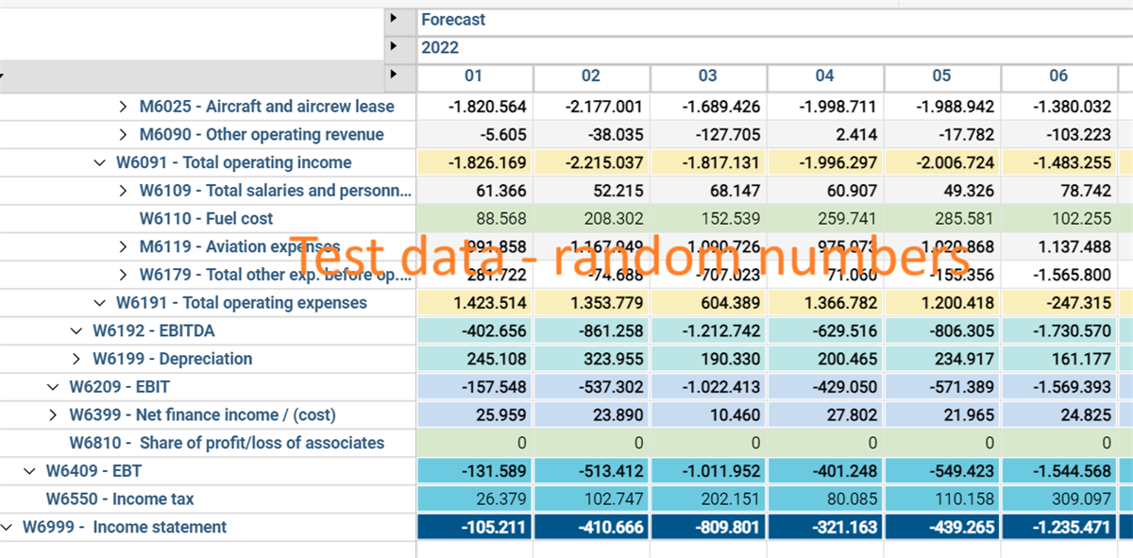
Task: Select the W6110 - Fuel cost row label
Action: [206, 219]
